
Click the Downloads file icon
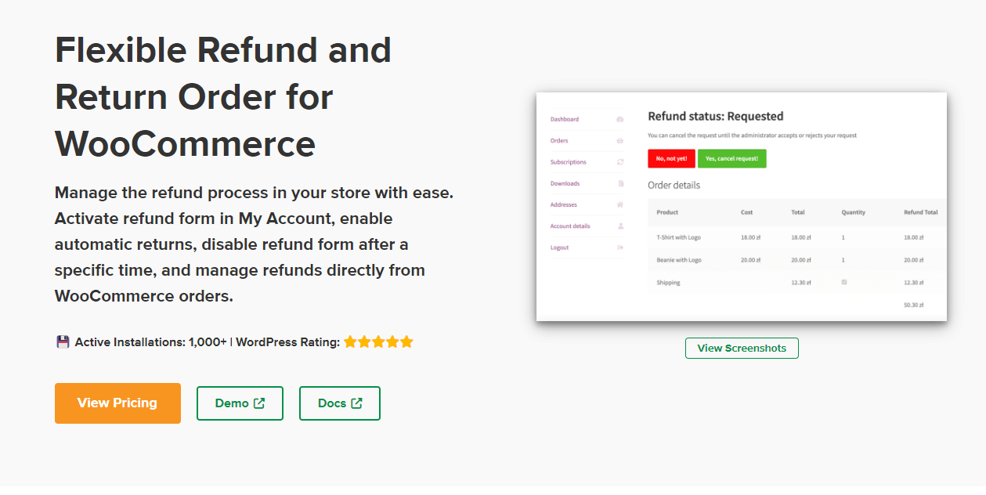click(619, 183)
